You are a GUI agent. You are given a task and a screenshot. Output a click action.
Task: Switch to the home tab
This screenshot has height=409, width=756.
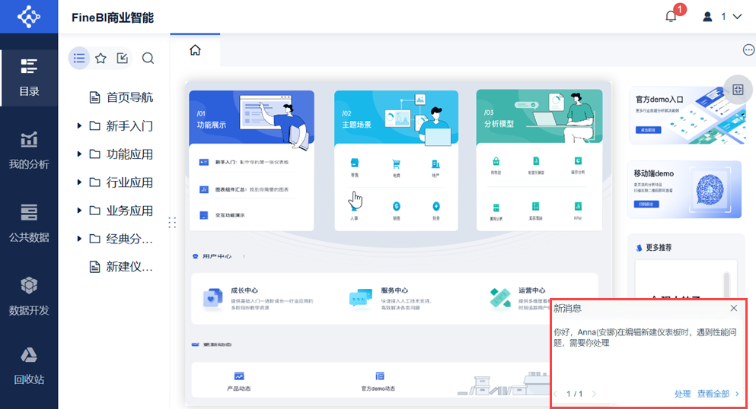195,50
